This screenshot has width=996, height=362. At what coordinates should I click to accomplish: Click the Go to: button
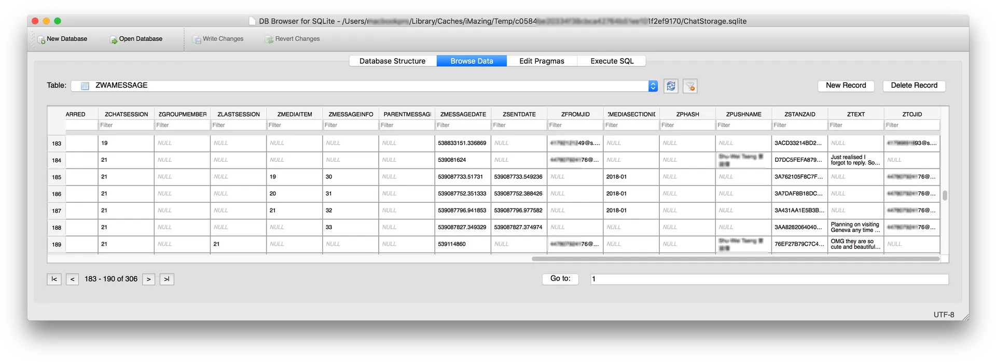[x=560, y=279]
